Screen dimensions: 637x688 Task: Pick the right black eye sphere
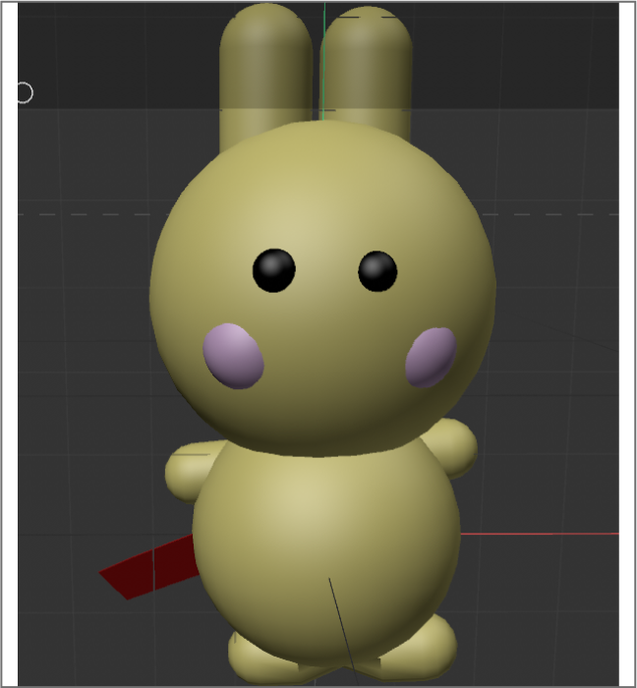[x=377, y=271]
